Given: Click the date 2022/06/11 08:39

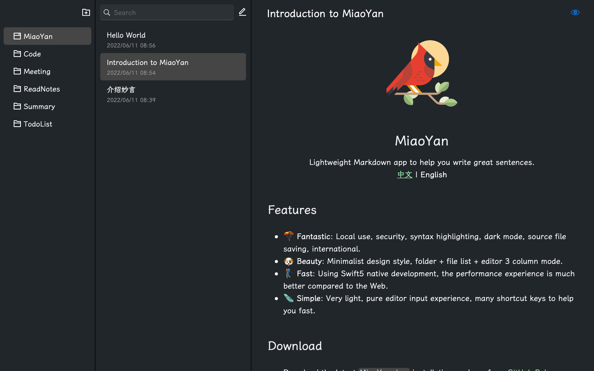Looking at the screenshot, I should 131,100.
